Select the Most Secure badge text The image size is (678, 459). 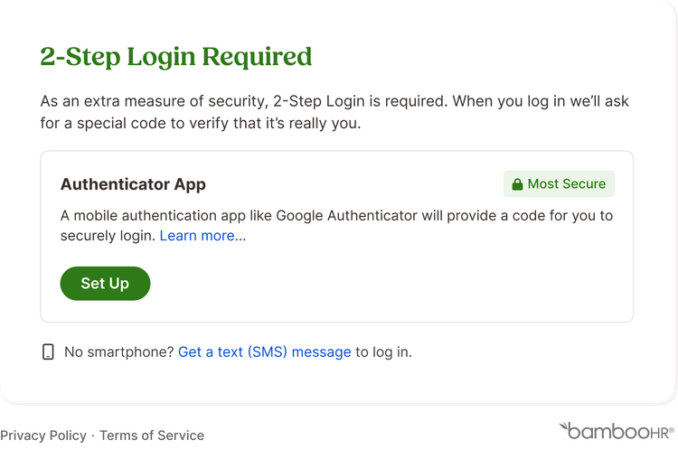coord(567,183)
